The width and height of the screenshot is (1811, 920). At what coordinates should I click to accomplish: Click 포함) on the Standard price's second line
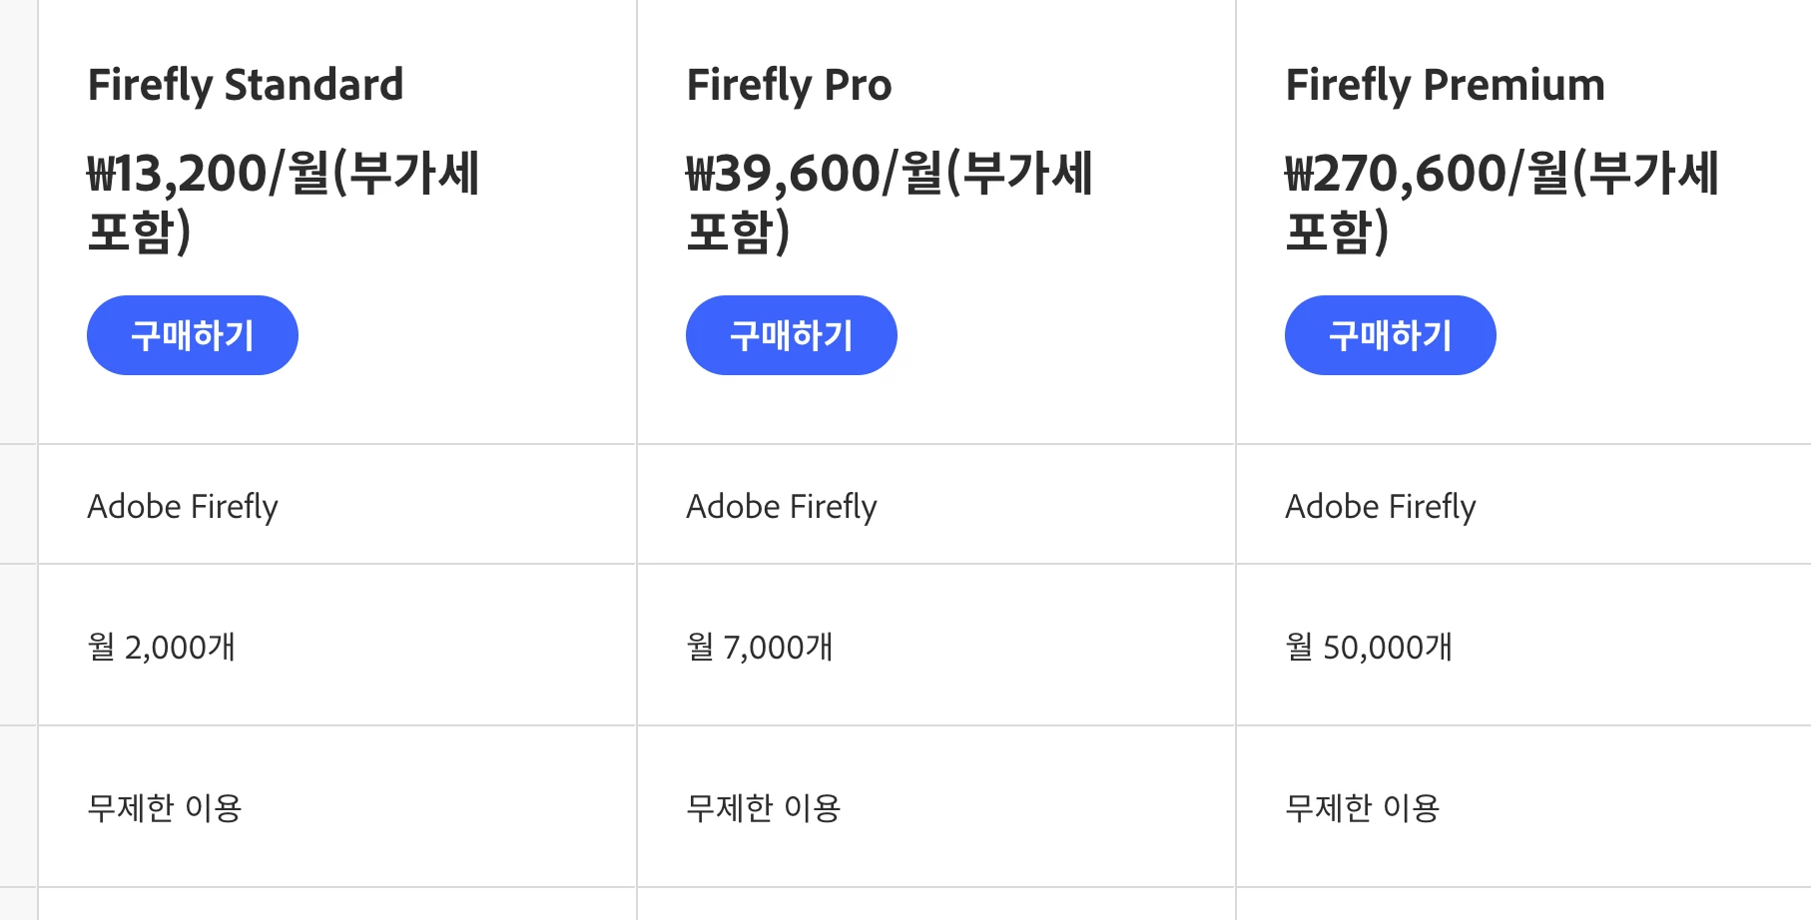[x=139, y=231]
